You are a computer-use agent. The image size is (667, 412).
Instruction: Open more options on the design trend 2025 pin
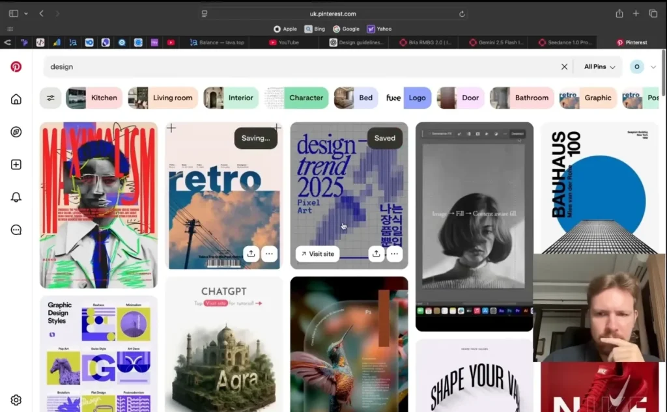[x=395, y=254]
